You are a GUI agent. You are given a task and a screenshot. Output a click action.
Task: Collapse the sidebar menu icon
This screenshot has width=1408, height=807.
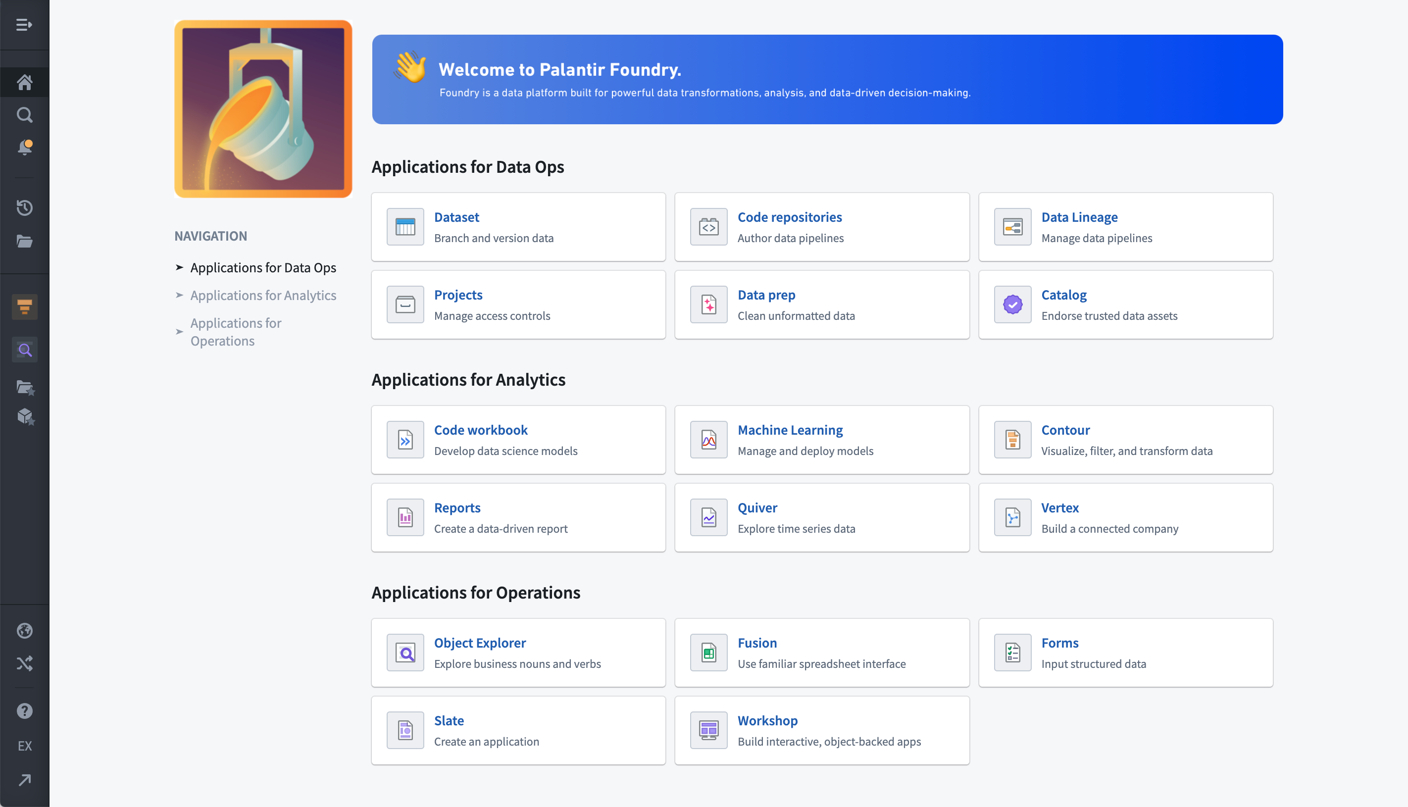pos(24,25)
